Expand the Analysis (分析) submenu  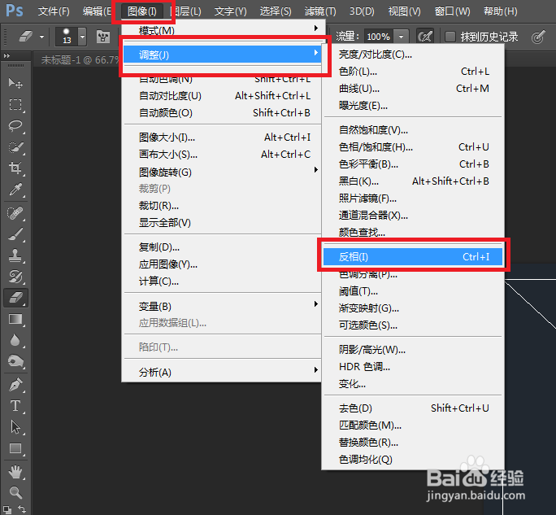[x=223, y=372]
